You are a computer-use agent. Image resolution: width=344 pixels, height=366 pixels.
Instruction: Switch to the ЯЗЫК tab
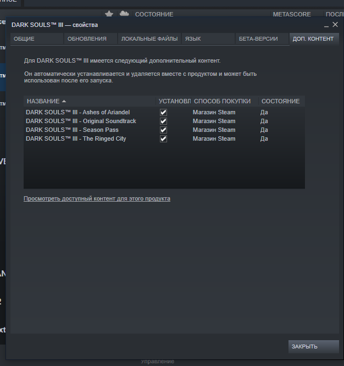pos(208,39)
